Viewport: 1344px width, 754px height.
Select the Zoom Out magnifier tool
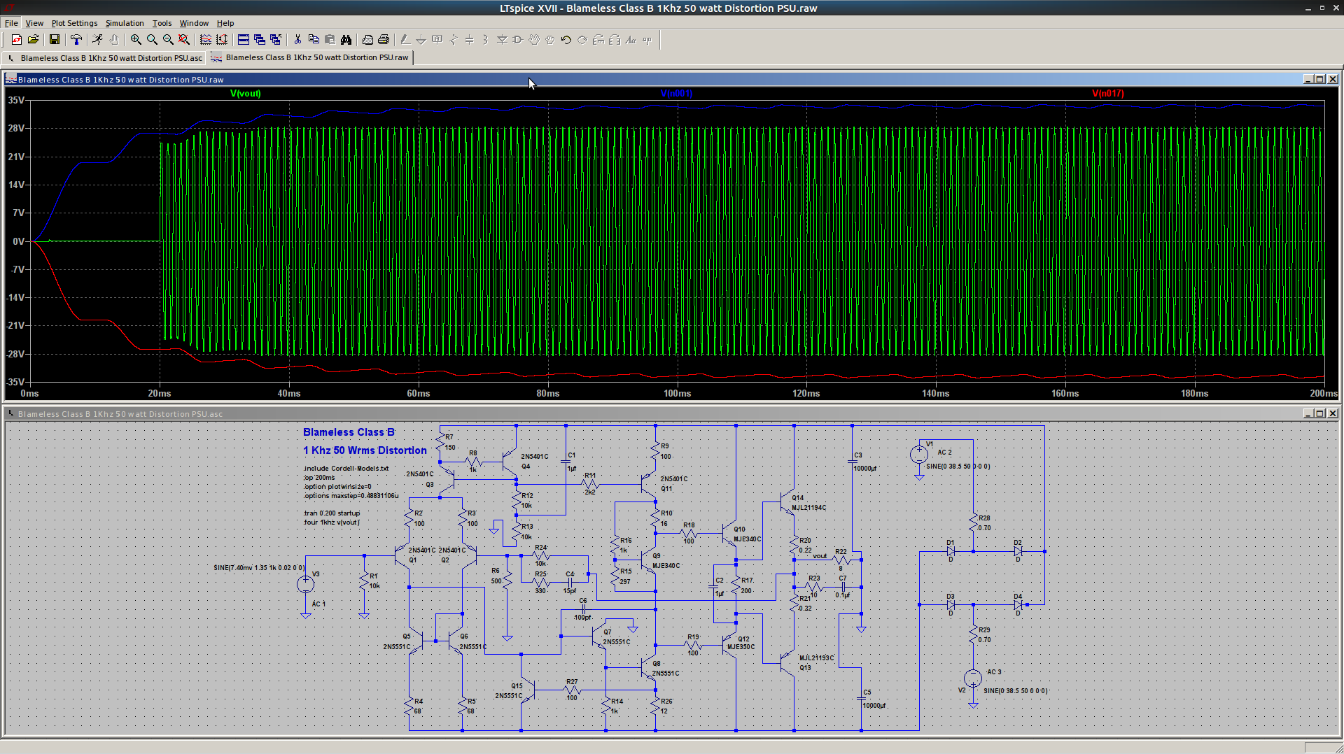(168, 40)
